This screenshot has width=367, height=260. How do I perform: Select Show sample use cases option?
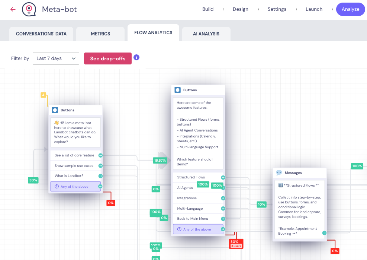click(75, 166)
